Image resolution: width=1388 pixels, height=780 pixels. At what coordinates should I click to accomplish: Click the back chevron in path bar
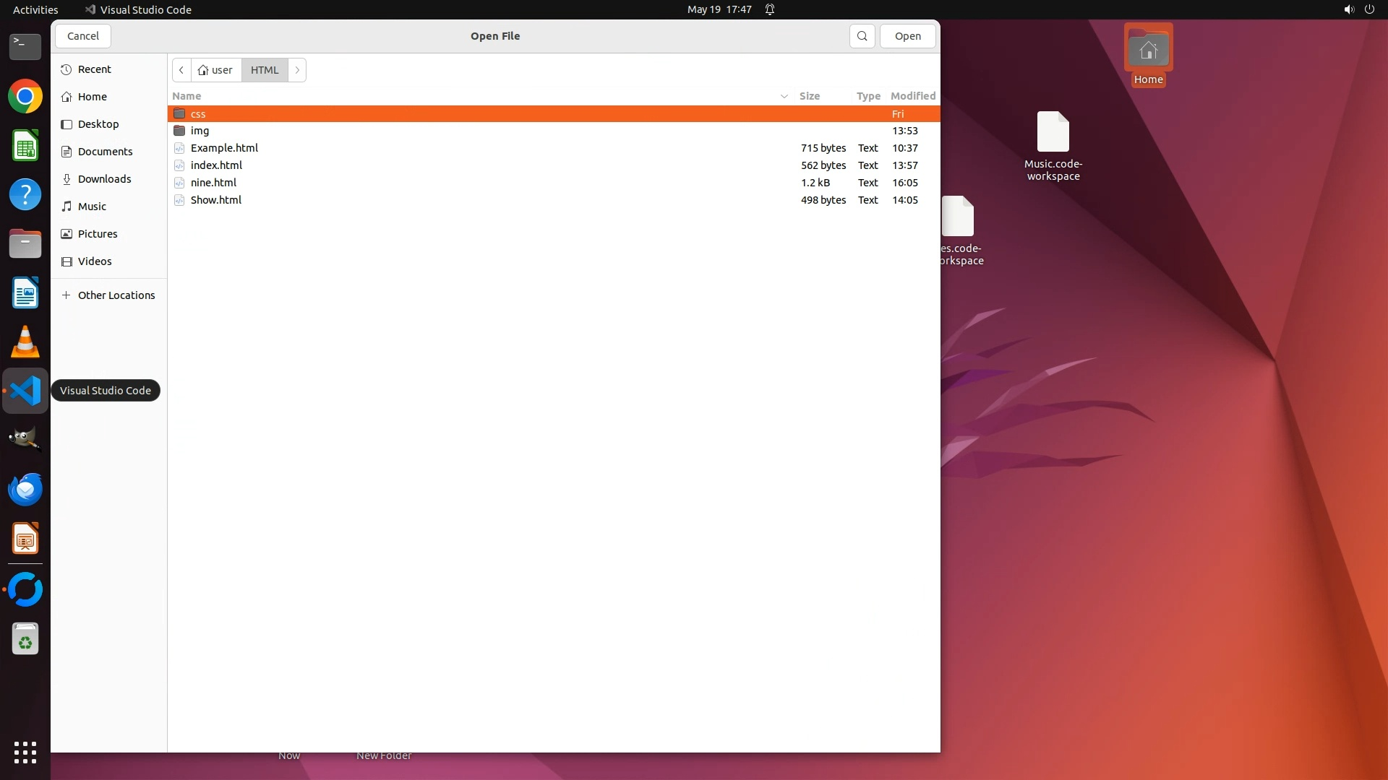coord(181,70)
